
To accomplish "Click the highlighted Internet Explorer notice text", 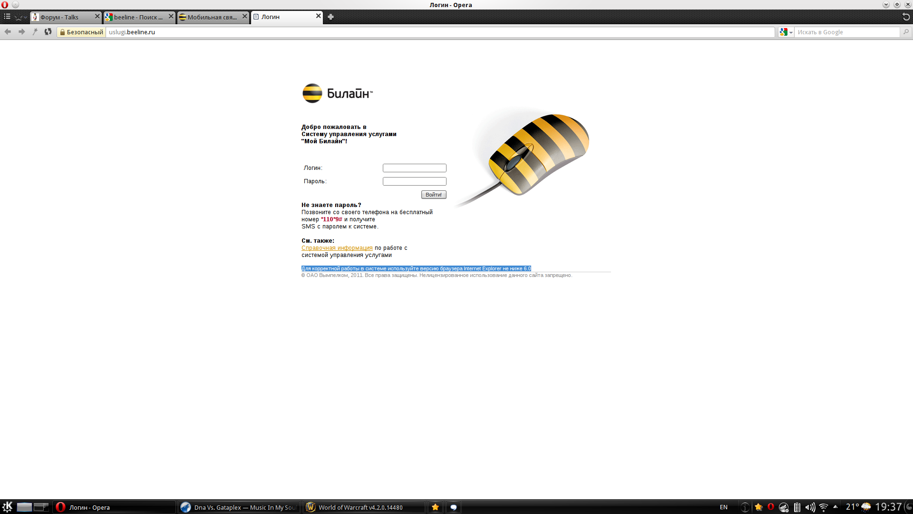I will (x=416, y=268).
